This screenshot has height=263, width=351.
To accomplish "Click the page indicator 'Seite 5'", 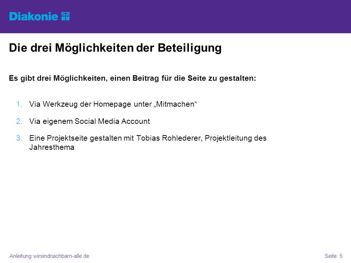I will [333, 256].
